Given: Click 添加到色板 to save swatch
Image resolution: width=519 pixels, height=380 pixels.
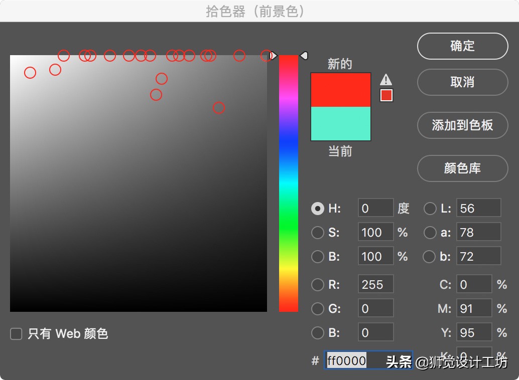Looking at the screenshot, I should coord(462,126).
